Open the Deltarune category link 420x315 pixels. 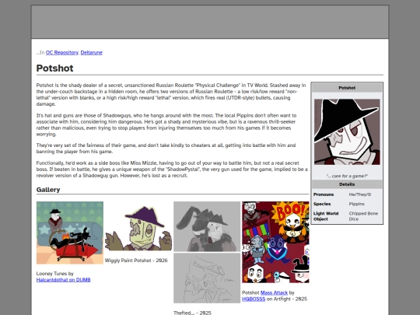coord(91,53)
